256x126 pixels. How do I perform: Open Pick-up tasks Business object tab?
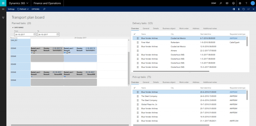tap(169, 82)
